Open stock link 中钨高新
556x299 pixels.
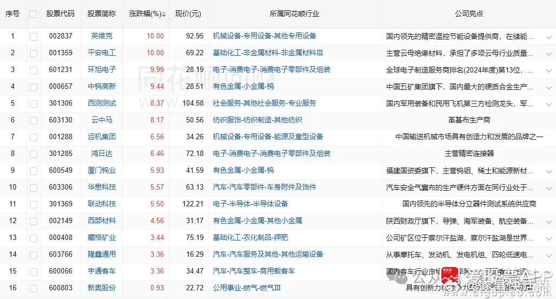pos(102,87)
